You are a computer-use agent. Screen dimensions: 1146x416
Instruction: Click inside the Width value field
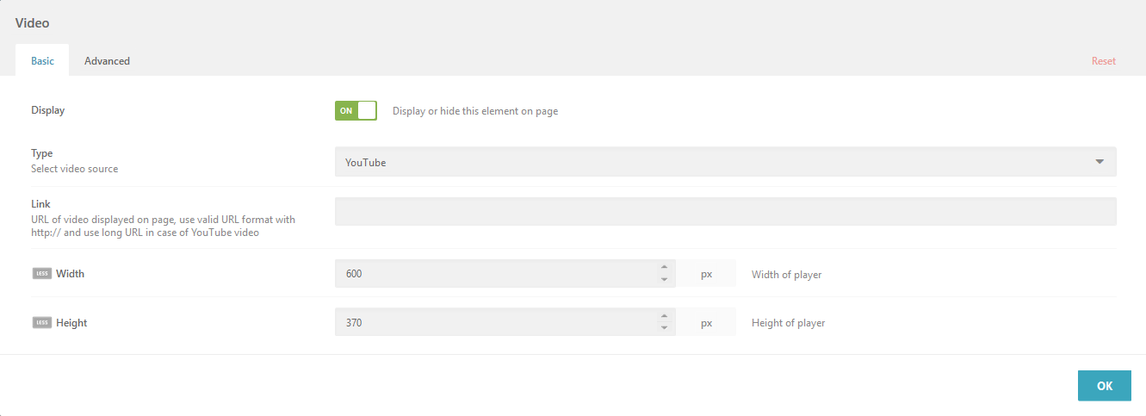pyautogui.click(x=496, y=274)
